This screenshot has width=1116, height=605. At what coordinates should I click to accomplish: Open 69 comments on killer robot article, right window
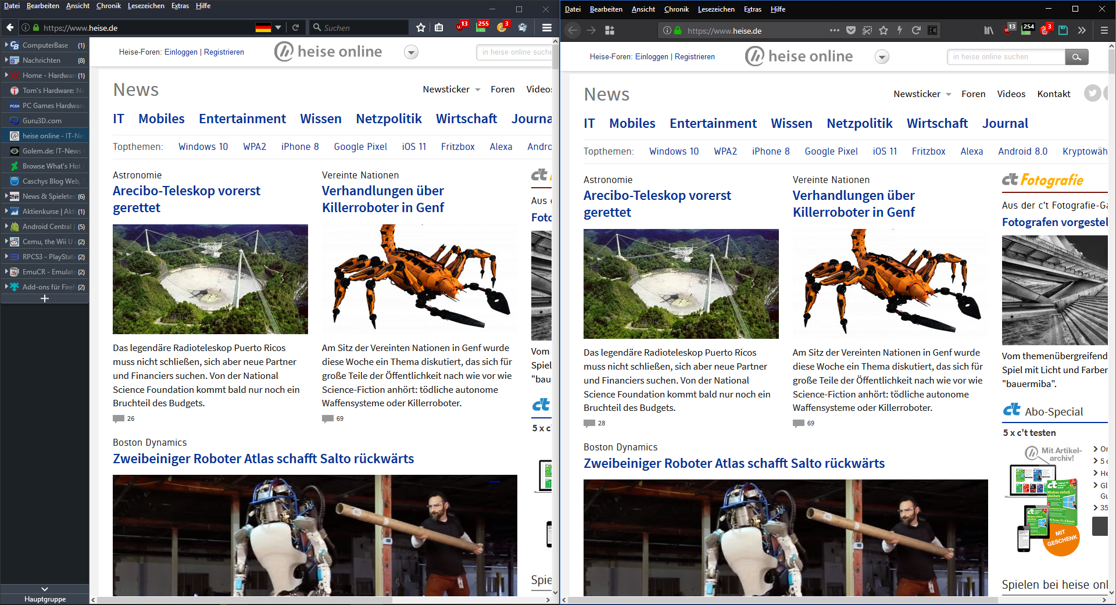tap(803, 423)
